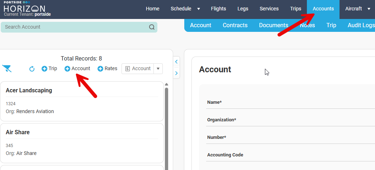Image resolution: width=375 pixels, height=170 pixels.
Task: Switch to the Contracts tab
Action: [x=235, y=25]
